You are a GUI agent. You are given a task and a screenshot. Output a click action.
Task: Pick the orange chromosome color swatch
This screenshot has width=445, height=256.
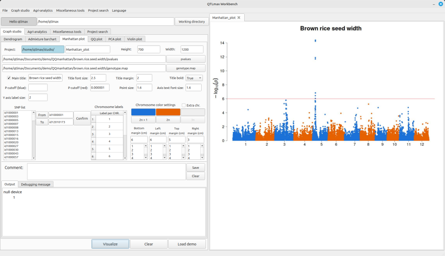(168, 112)
